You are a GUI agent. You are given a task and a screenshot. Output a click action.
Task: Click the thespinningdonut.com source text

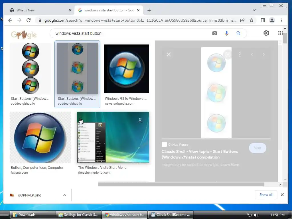click(94, 173)
